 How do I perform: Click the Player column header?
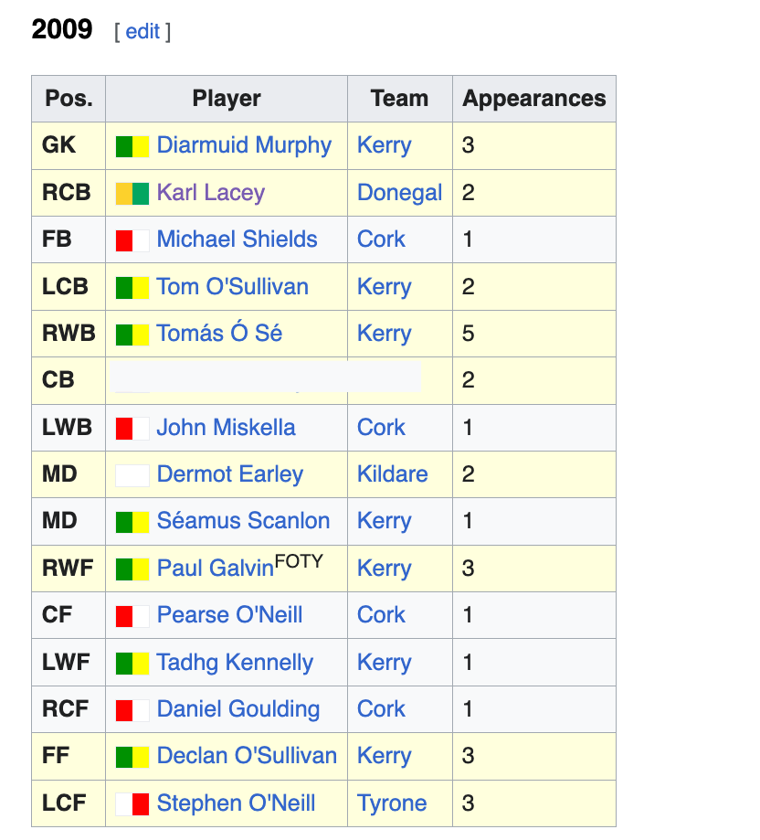(227, 99)
